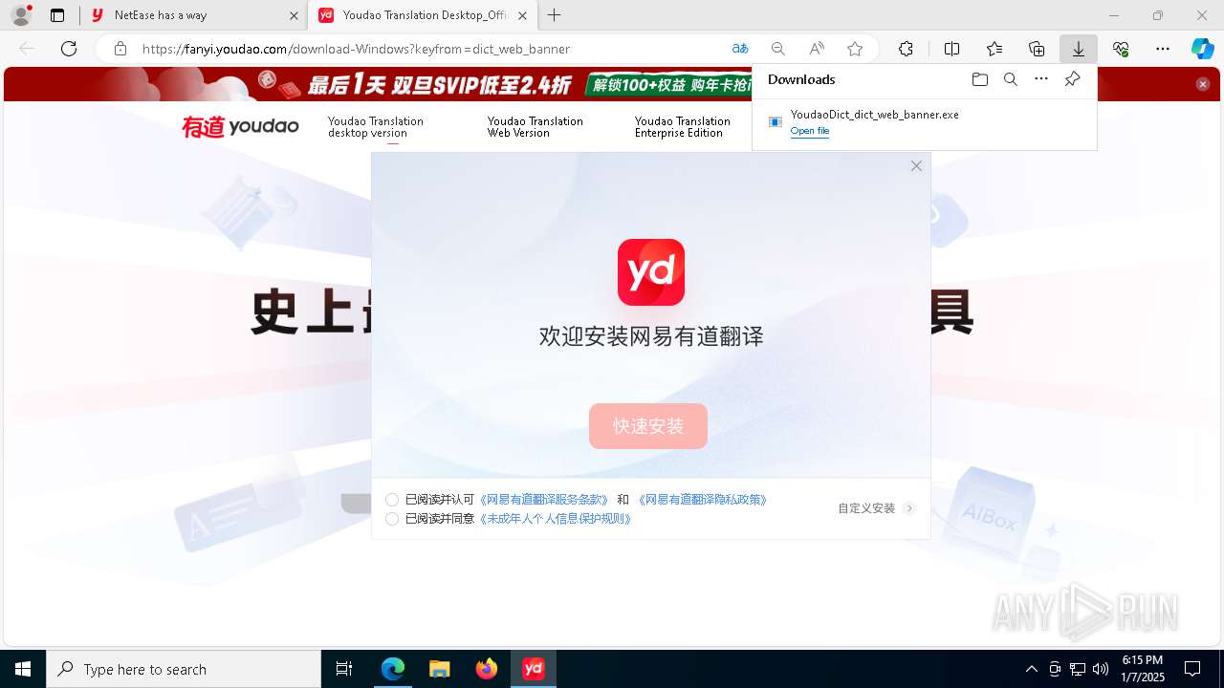Open the collections icon
The width and height of the screenshot is (1224, 688).
[1037, 49]
